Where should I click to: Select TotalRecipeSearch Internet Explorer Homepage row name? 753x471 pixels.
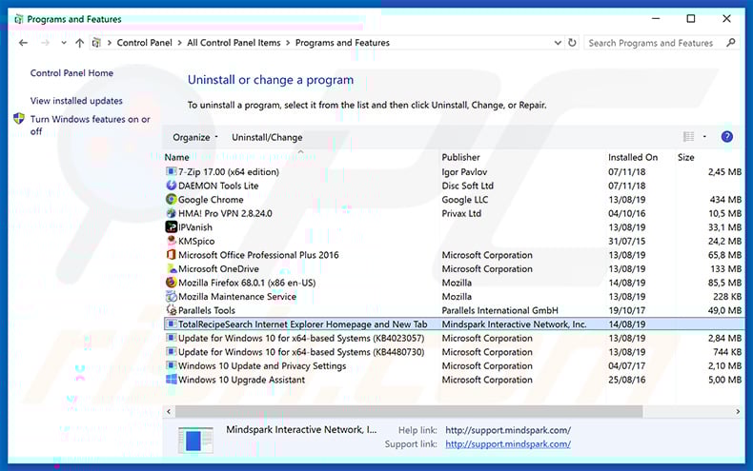point(302,324)
